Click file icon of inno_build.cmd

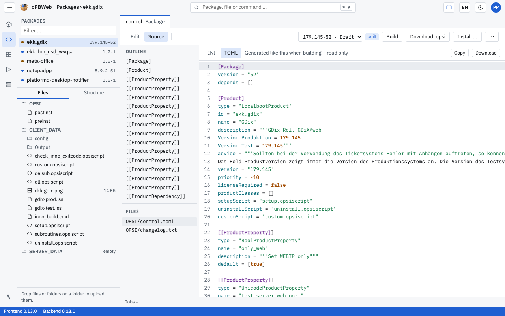[30, 217]
